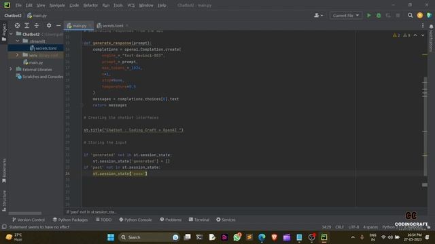Open the Run menu

(106, 5)
